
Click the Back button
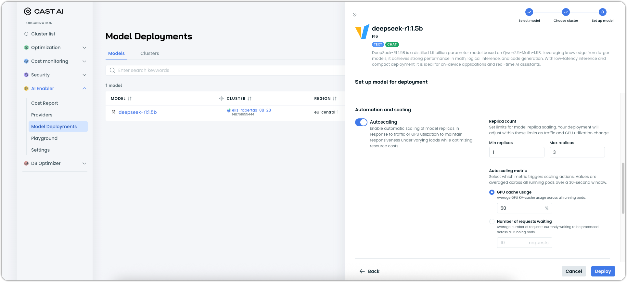[369, 271]
